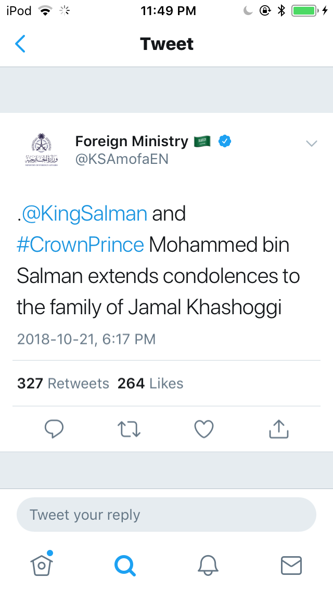Open the #CrownPrince hashtag link
The image size is (333, 591).
(x=80, y=245)
